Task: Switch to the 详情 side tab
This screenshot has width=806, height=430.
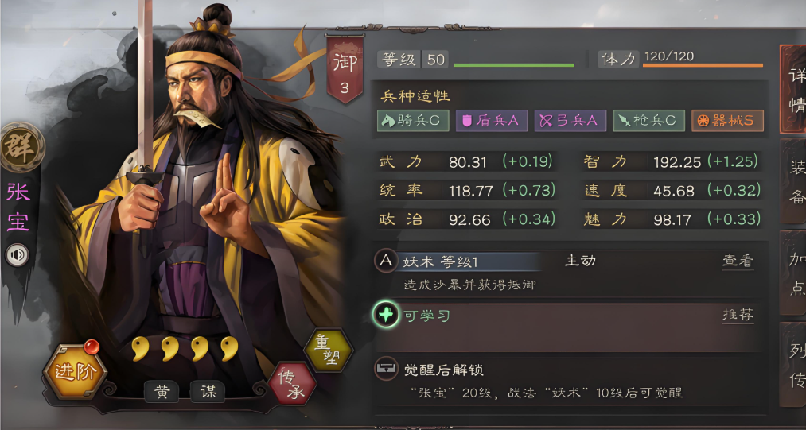Action: point(793,89)
